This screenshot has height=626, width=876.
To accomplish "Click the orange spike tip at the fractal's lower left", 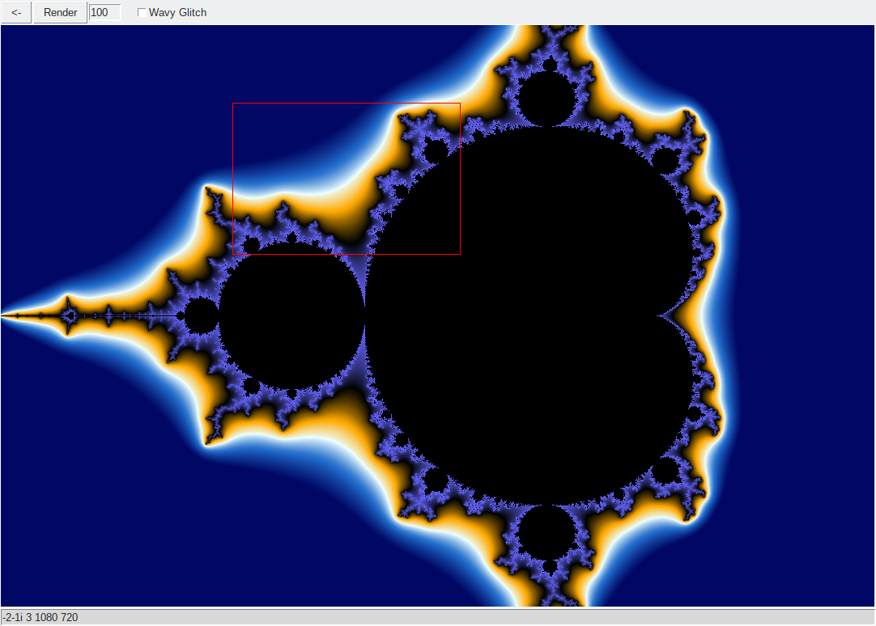I will tap(207, 443).
